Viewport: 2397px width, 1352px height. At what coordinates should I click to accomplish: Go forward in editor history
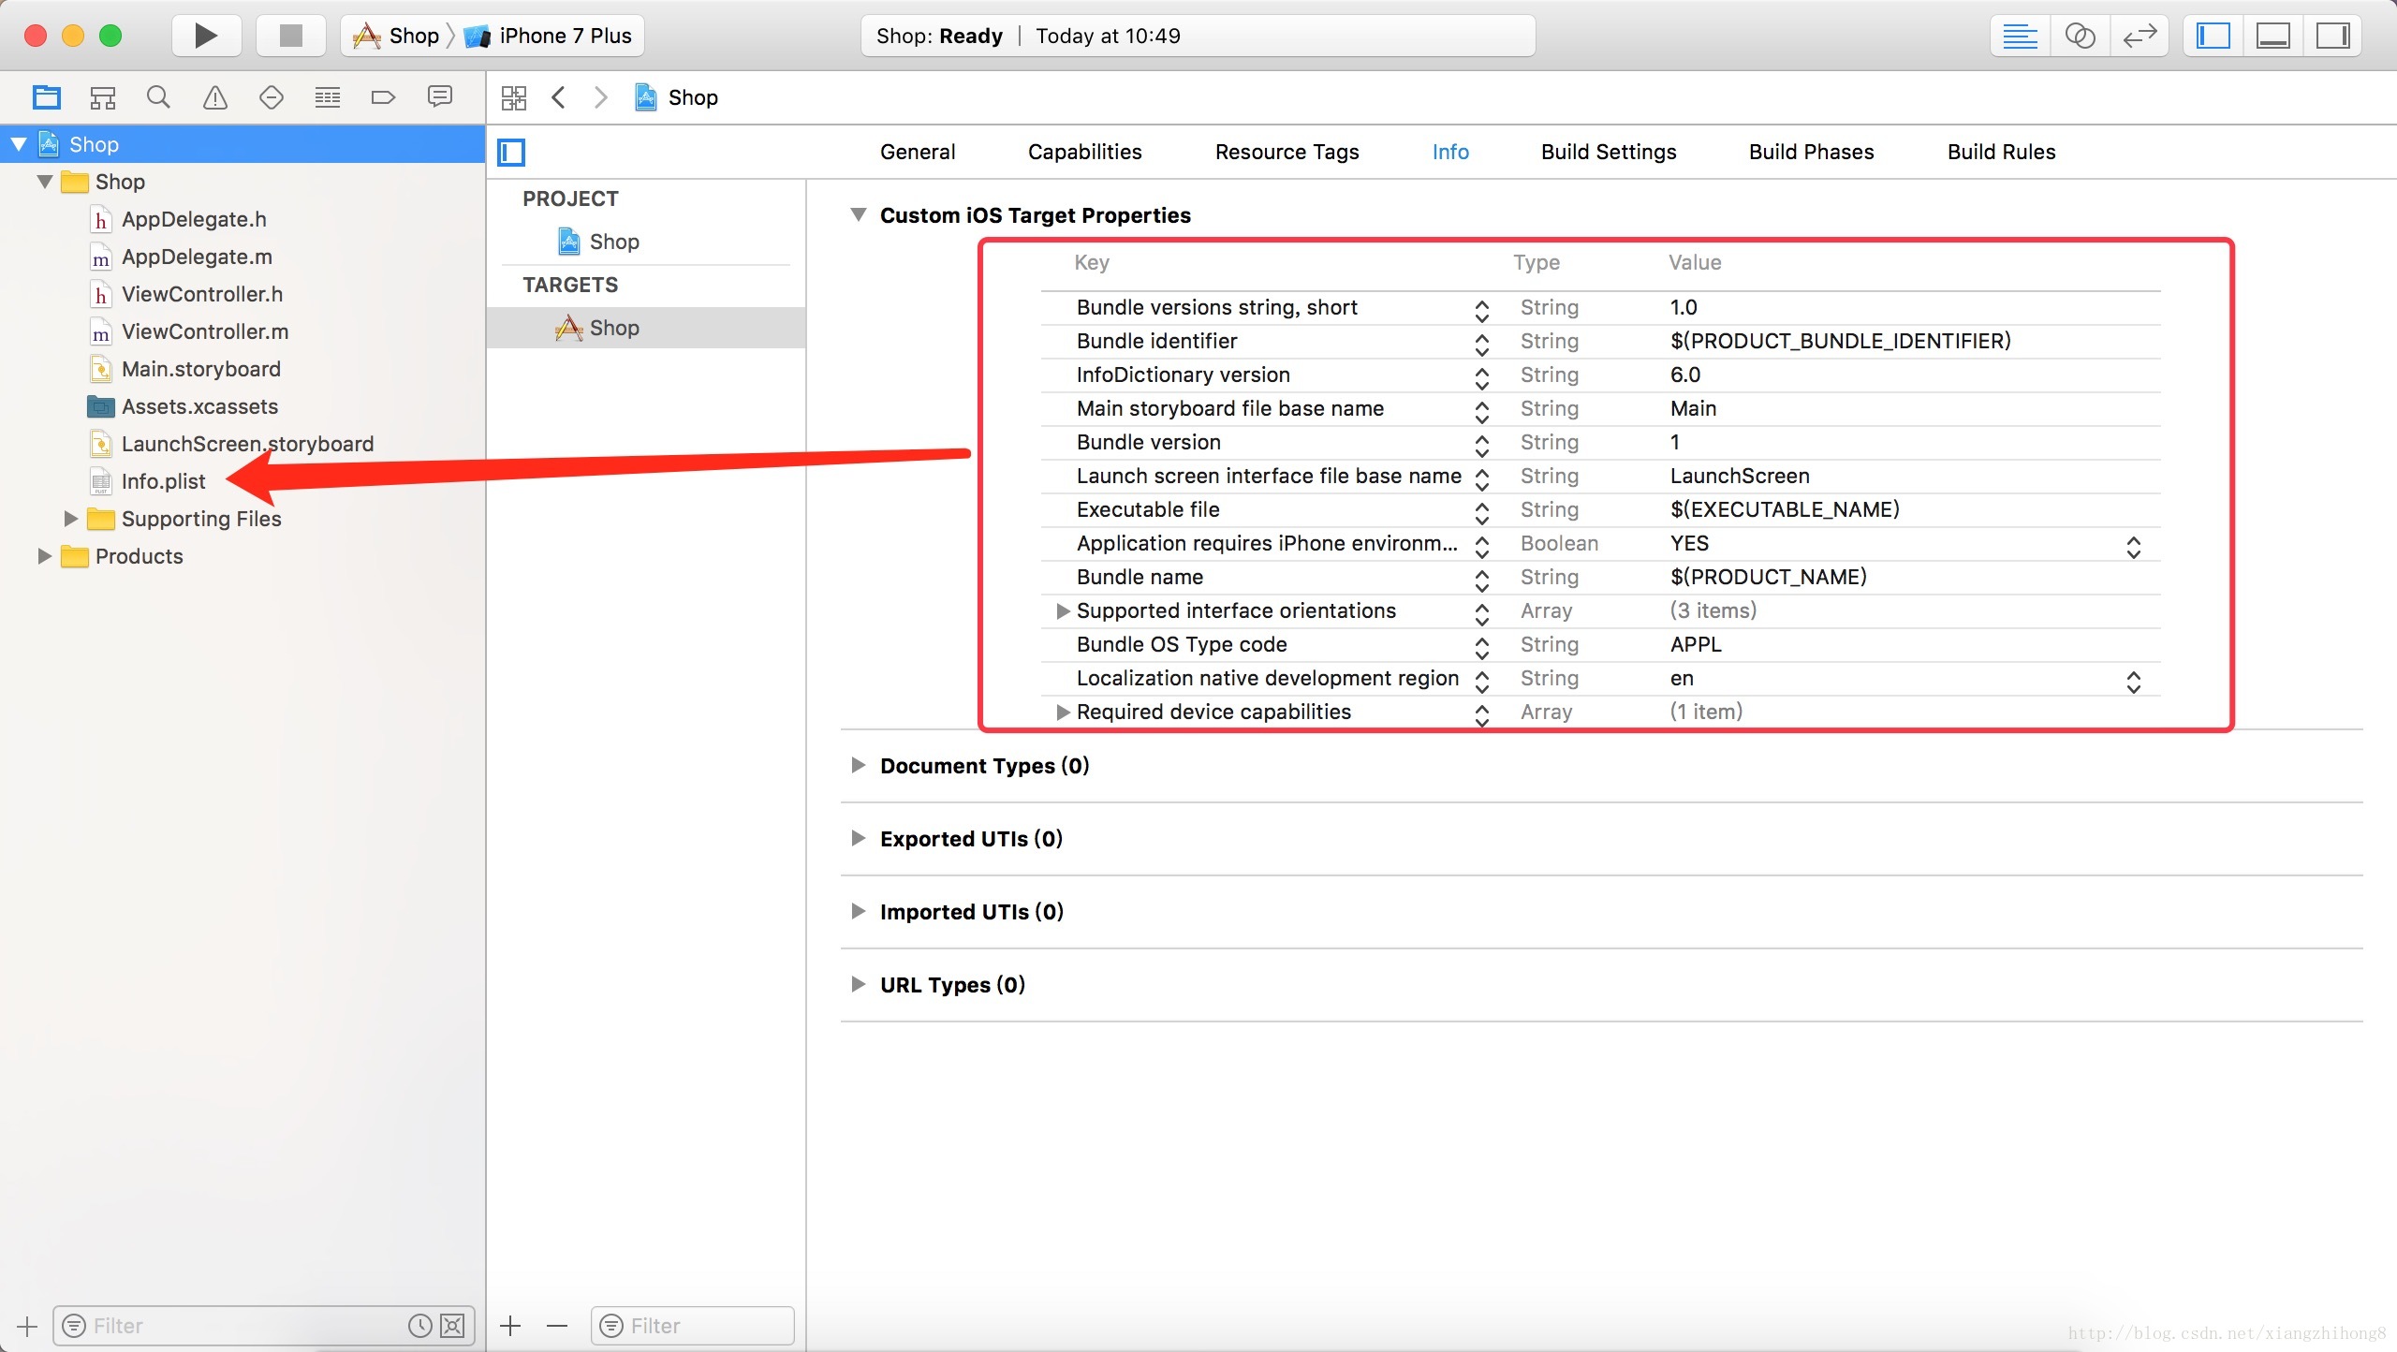601,97
